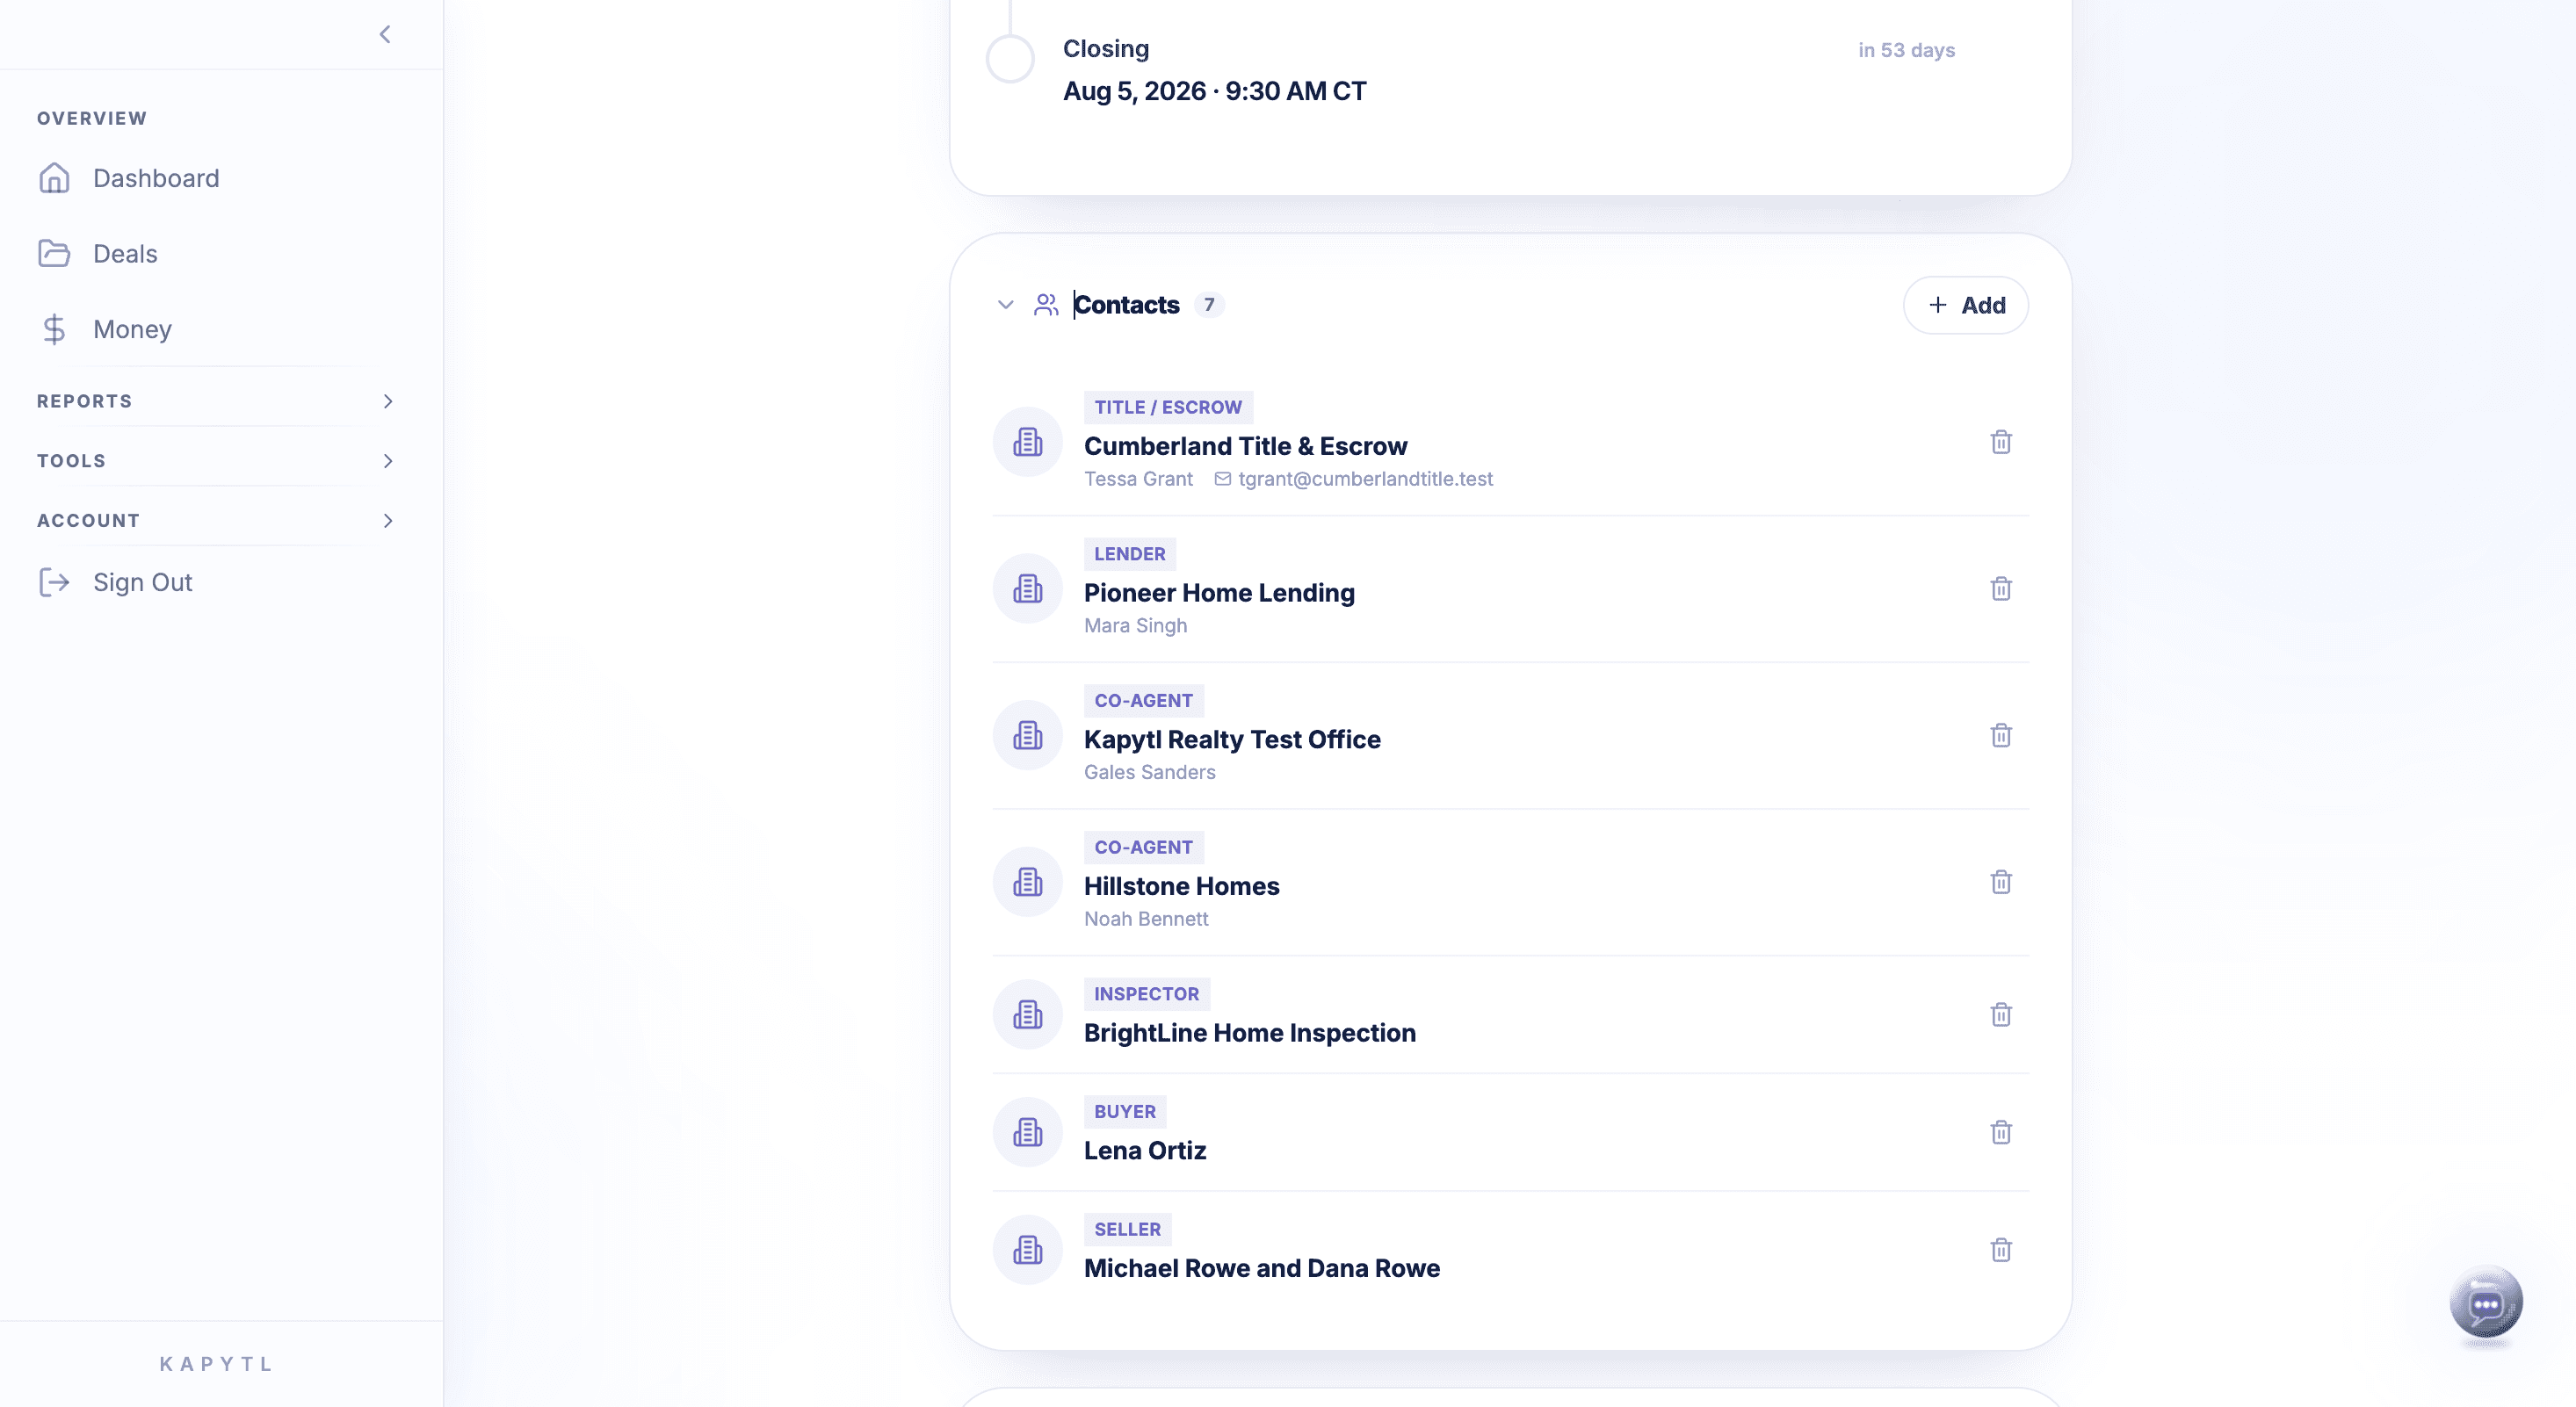Delete Pioneer Home Lending contact

pos(2001,589)
